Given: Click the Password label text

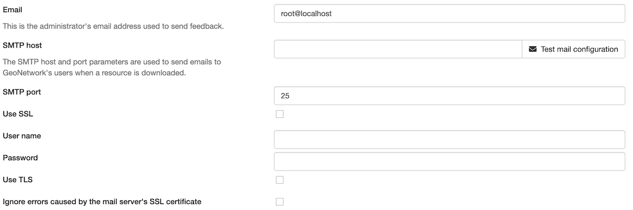Looking at the screenshot, I should point(20,157).
